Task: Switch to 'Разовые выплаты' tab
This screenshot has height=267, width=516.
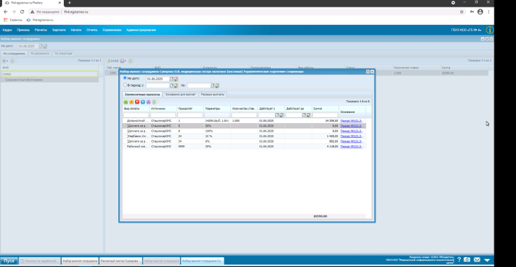Action: click(x=212, y=94)
